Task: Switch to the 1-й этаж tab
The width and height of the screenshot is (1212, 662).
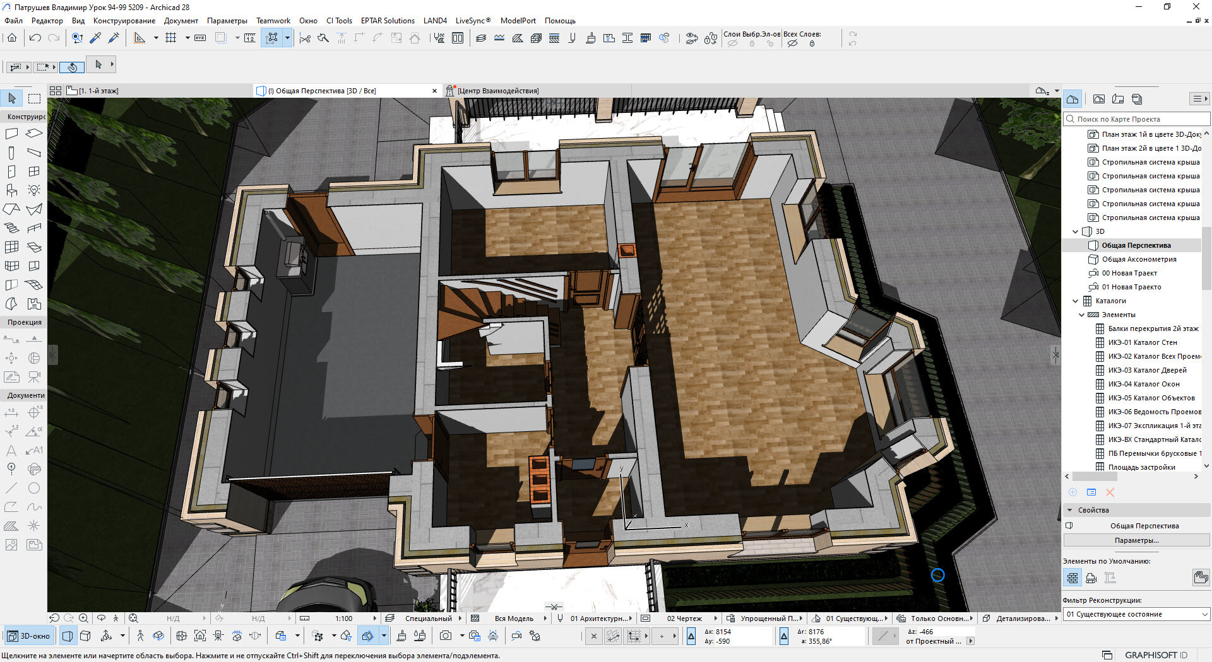Action: pos(98,91)
